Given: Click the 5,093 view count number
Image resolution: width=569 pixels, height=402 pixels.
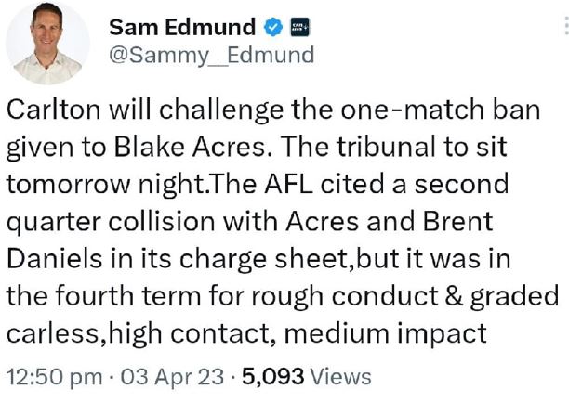Looking at the screenshot, I should coord(272,377).
